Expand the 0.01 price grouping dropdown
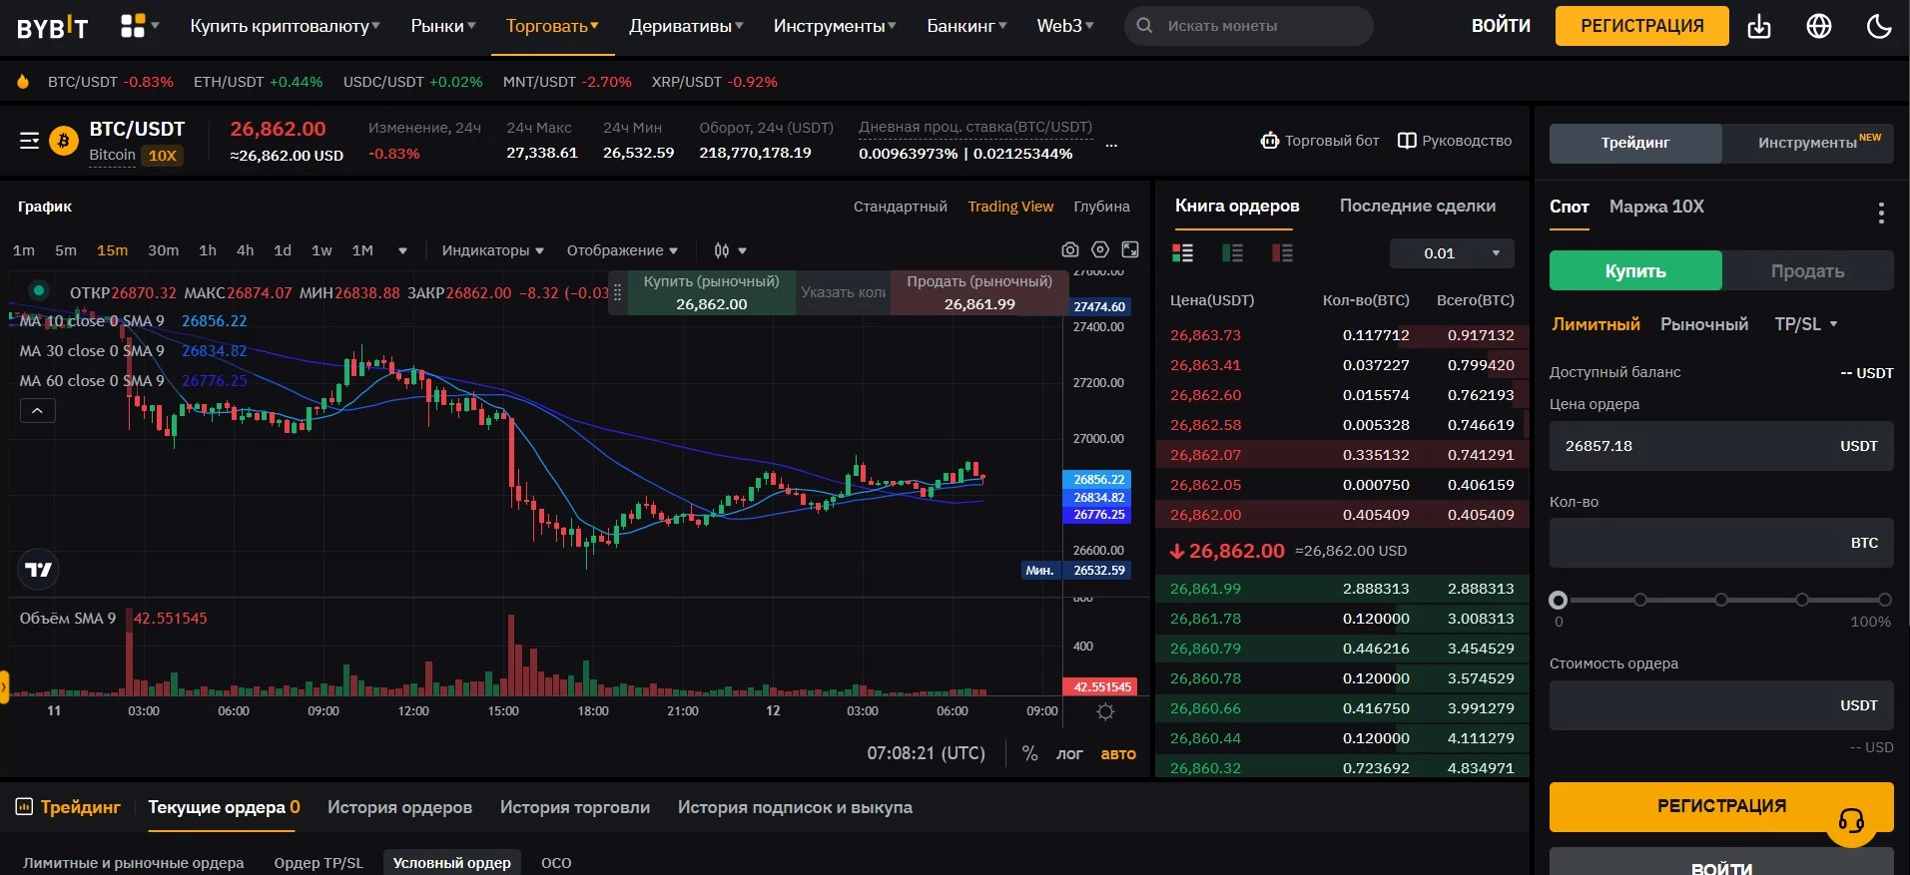 tap(1451, 253)
